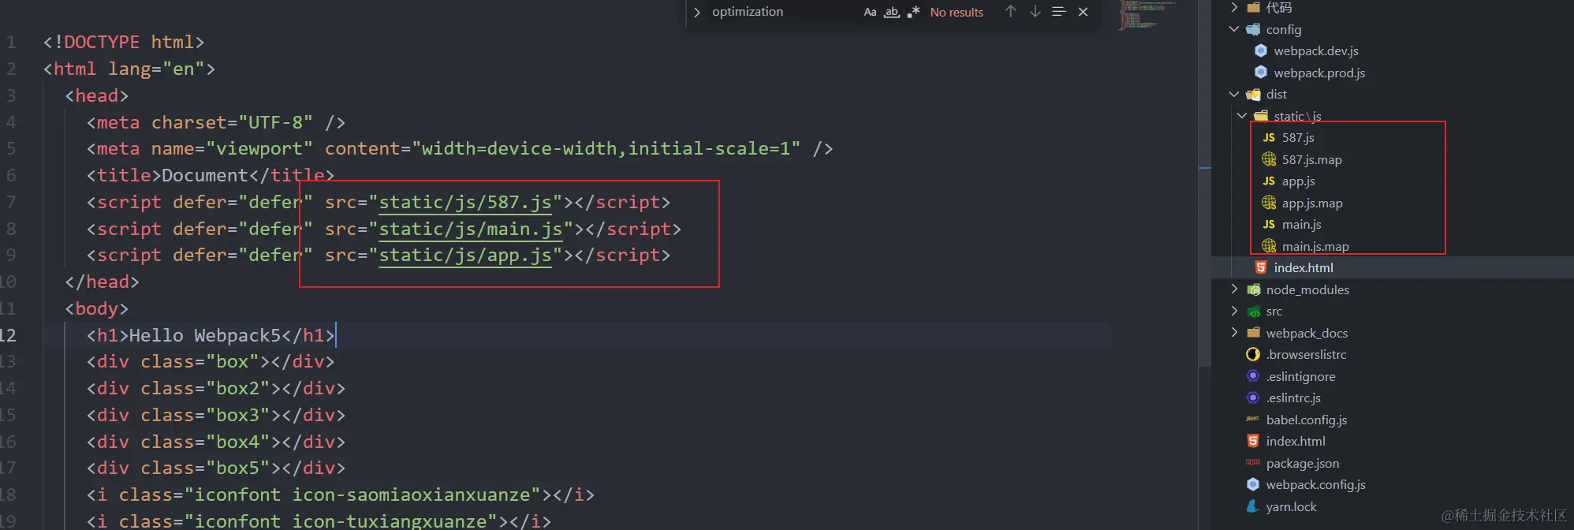Go to previous match arrow

click(1010, 12)
